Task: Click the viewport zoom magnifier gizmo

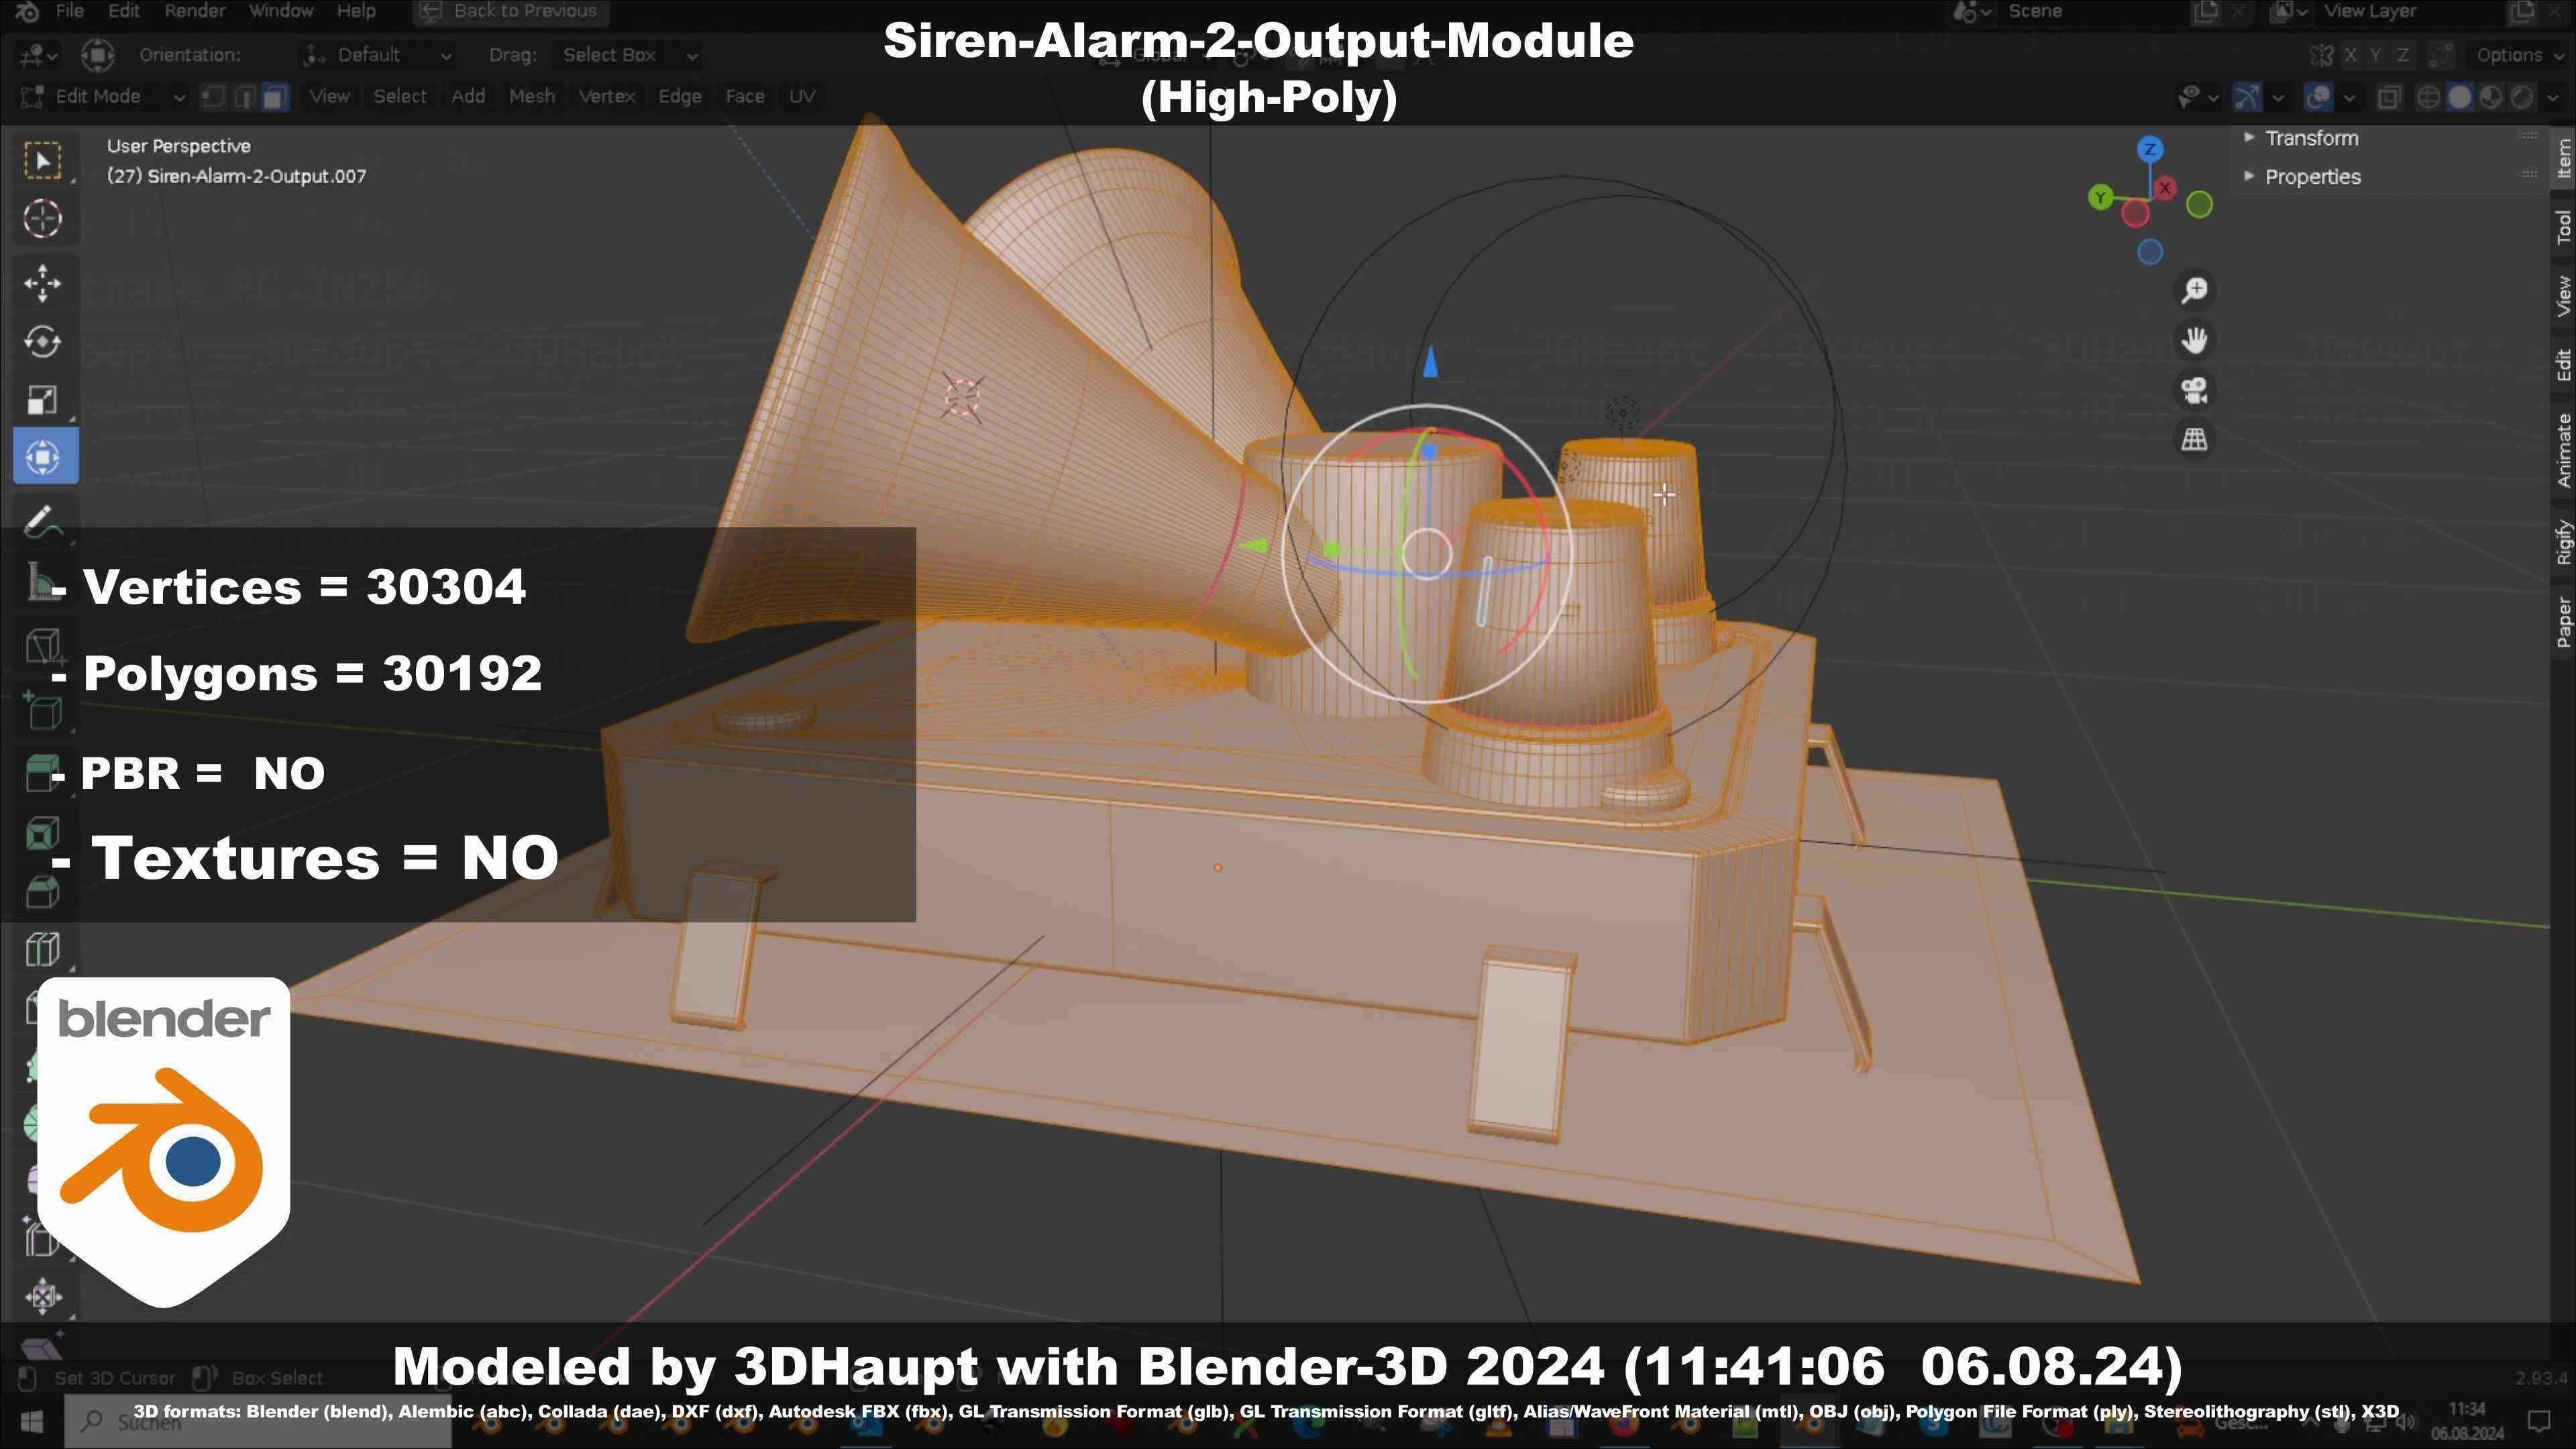Action: pos(2195,290)
